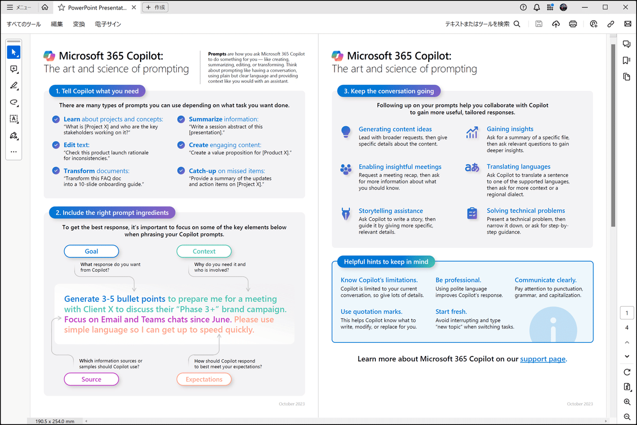This screenshot has width=637, height=425.
Task: Open the 変換 tab
Action: click(79, 24)
